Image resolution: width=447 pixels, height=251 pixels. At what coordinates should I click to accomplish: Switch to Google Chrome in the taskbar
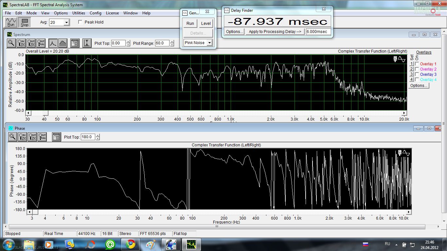tap(131, 244)
